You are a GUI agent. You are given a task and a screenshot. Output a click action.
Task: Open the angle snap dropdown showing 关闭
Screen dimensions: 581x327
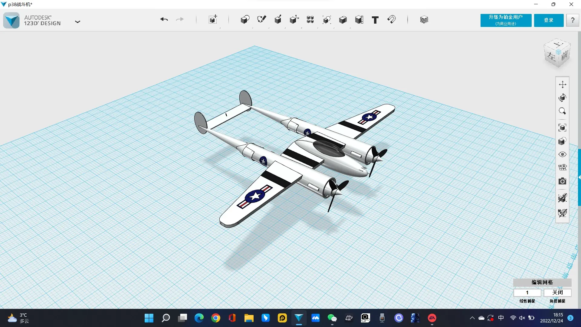[557, 292]
